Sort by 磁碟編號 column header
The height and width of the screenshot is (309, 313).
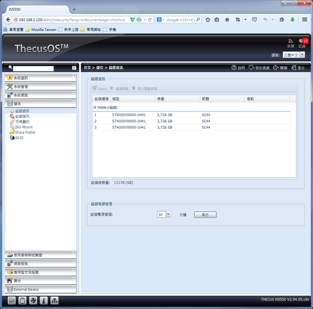[x=101, y=99]
